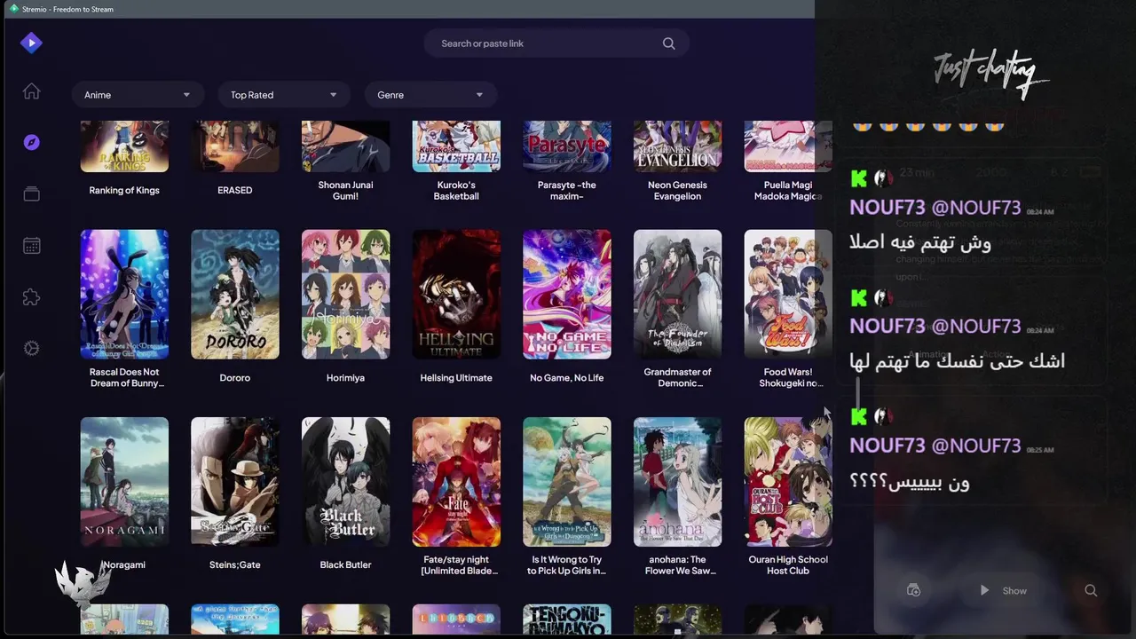Open the Genre filter dropdown
The width and height of the screenshot is (1136, 639).
[x=430, y=95]
